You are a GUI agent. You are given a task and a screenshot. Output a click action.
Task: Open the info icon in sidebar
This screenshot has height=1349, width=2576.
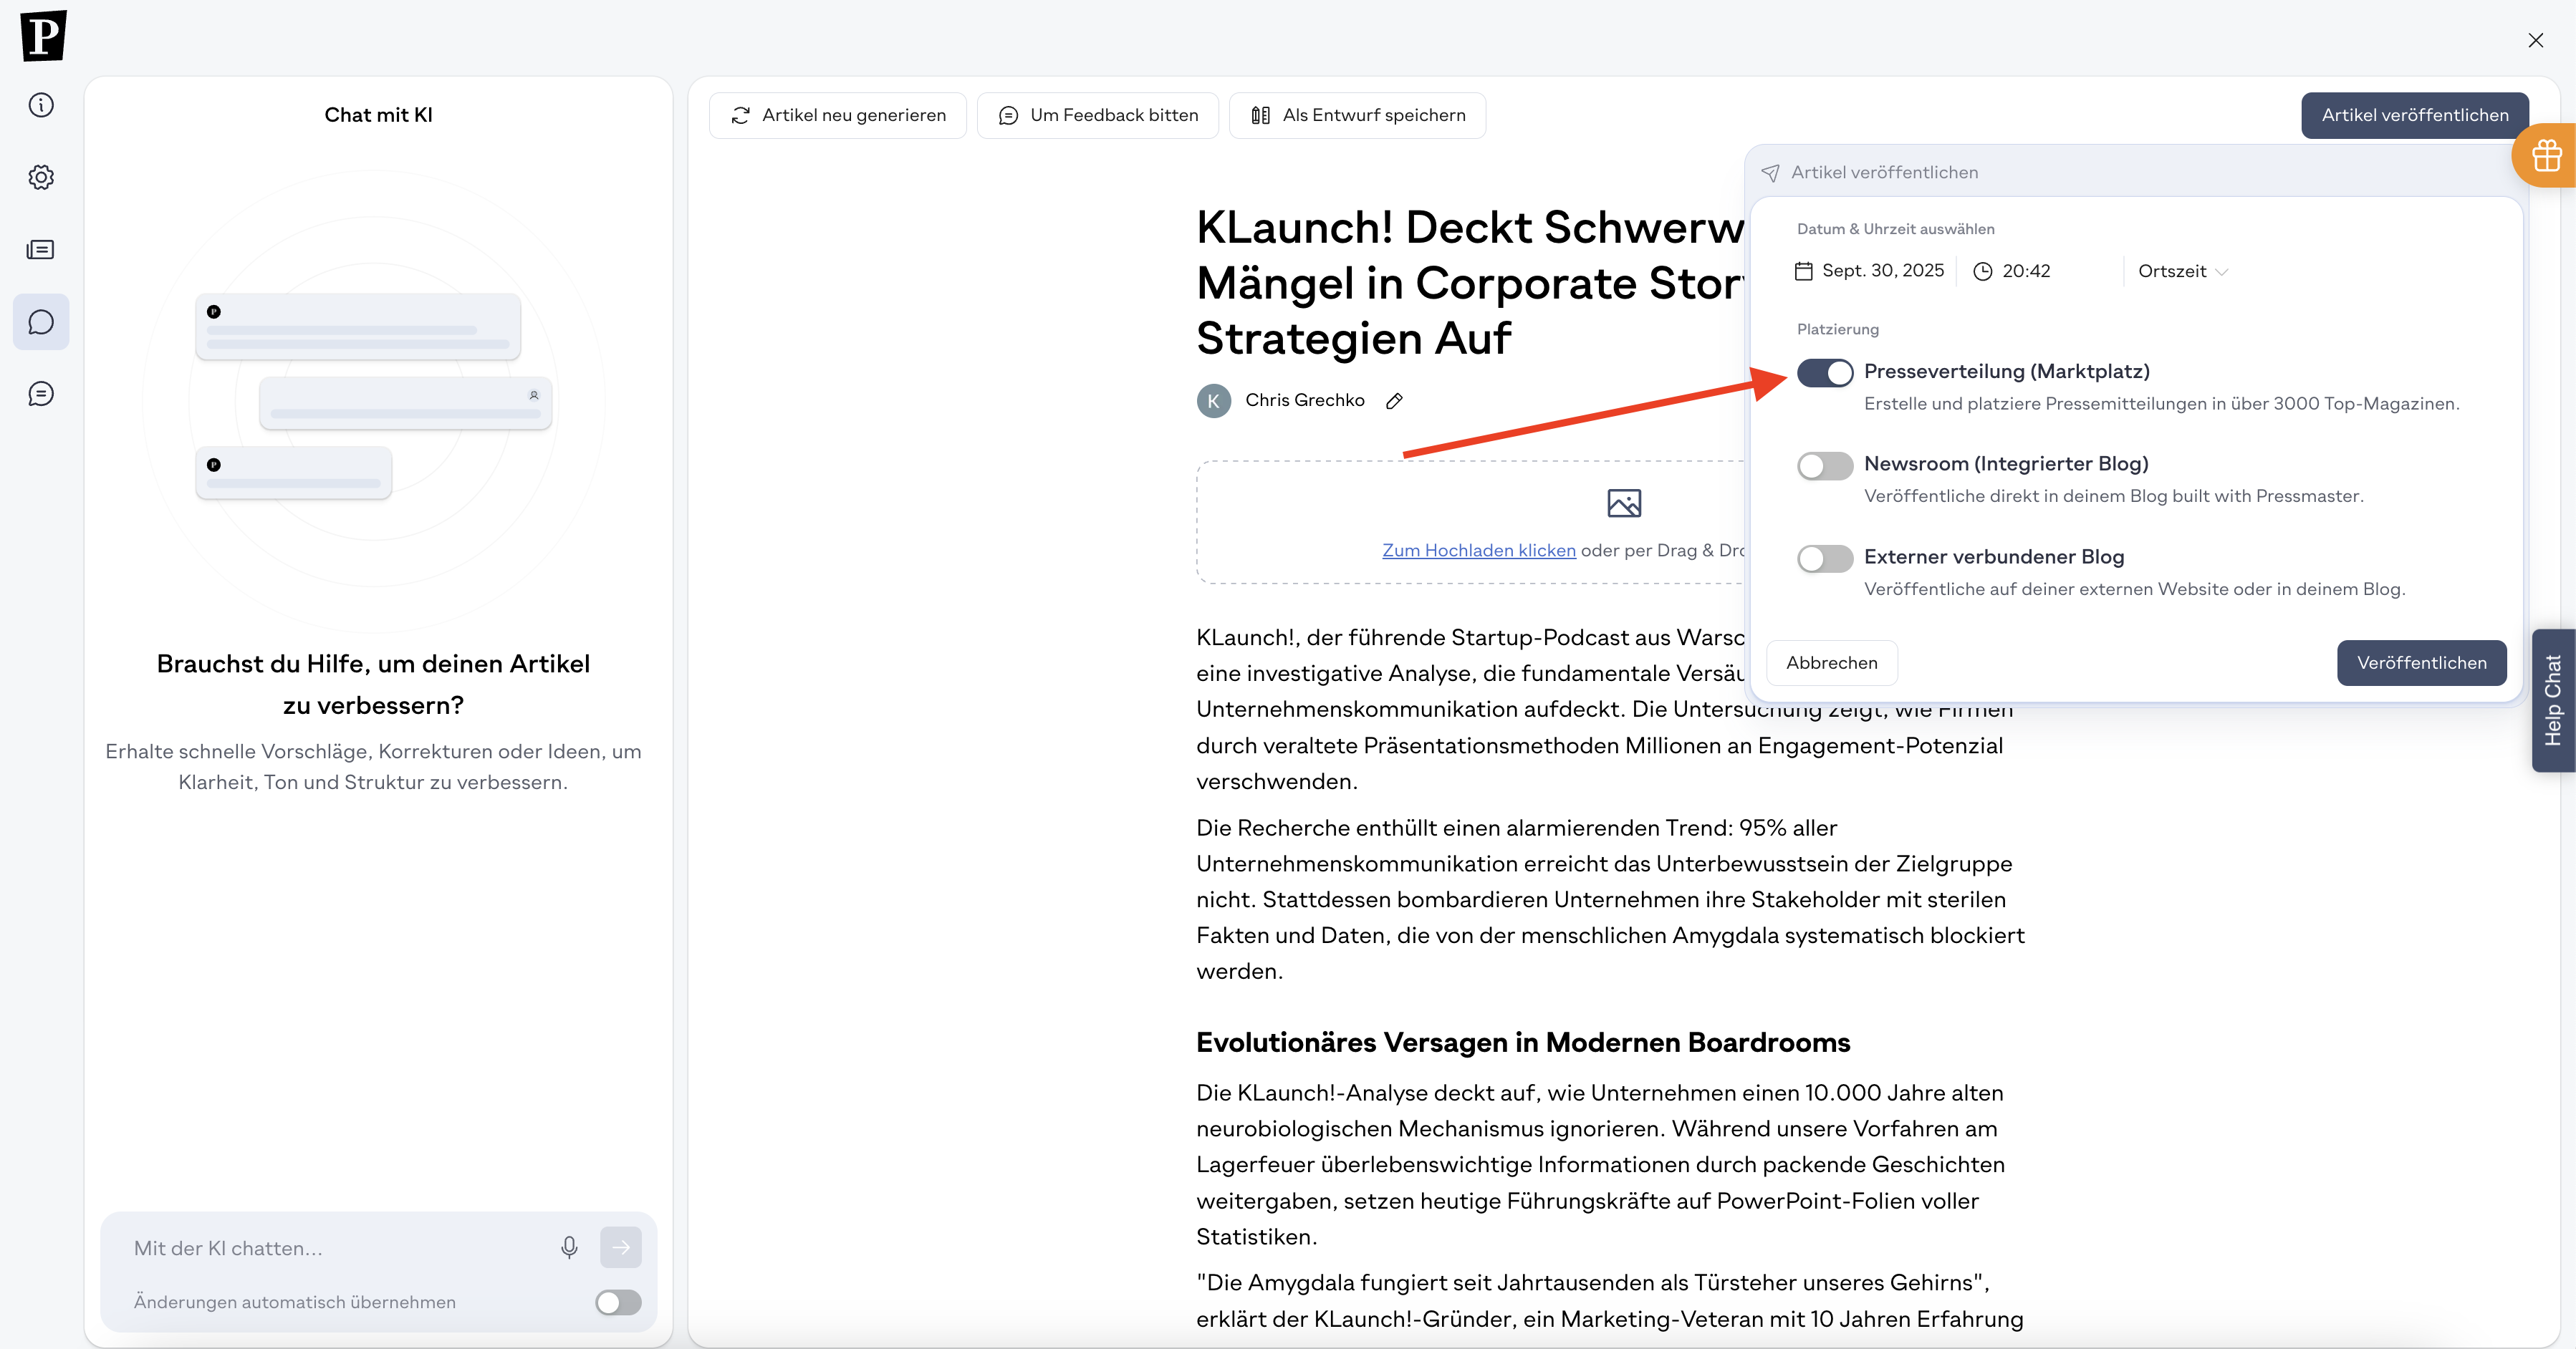tap(41, 105)
